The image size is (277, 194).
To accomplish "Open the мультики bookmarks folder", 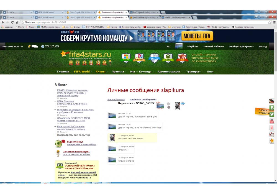I will pos(174,27).
